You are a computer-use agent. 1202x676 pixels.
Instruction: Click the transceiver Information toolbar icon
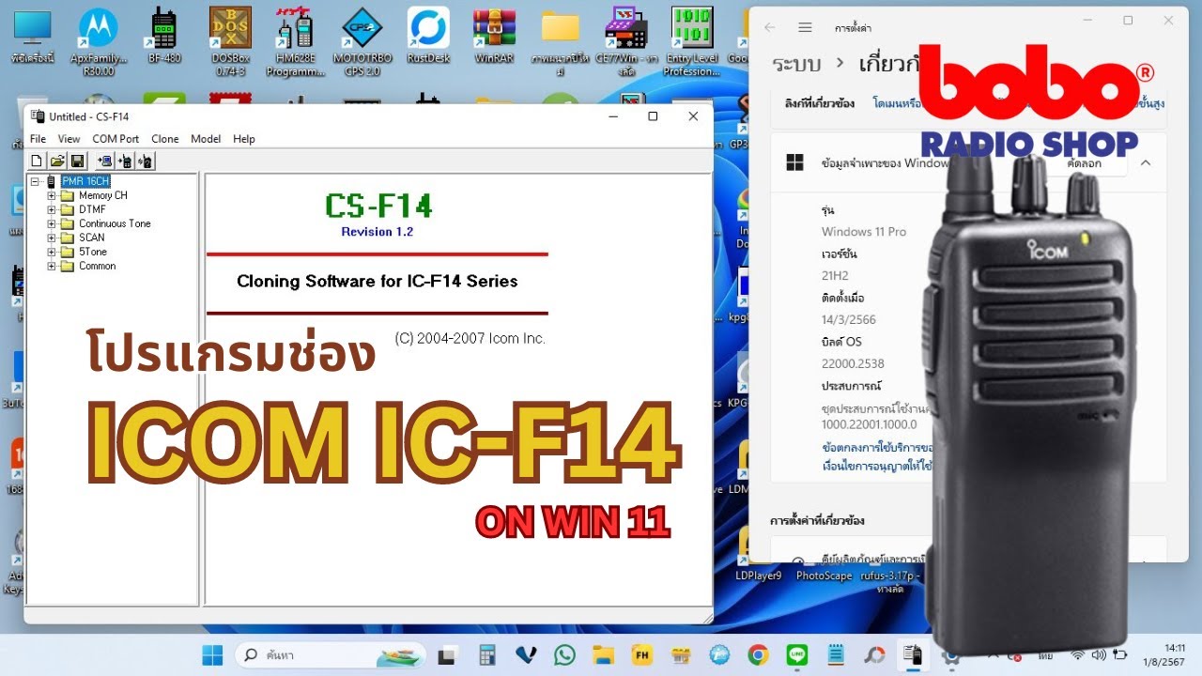coord(146,161)
